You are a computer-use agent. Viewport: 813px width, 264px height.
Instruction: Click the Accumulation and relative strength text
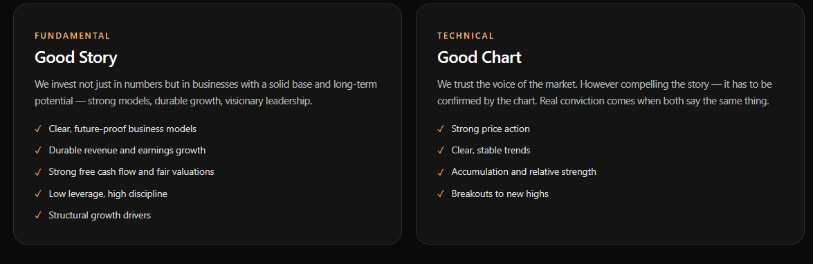tap(524, 172)
